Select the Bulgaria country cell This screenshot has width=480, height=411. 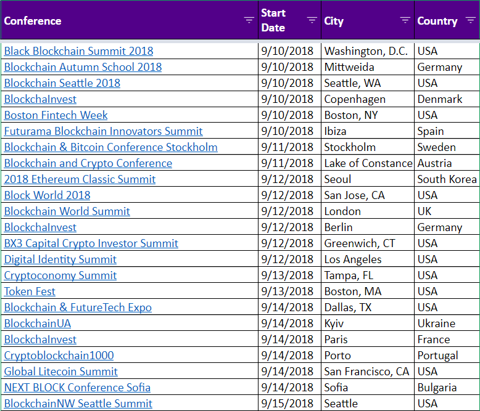(x=447, y=388)
